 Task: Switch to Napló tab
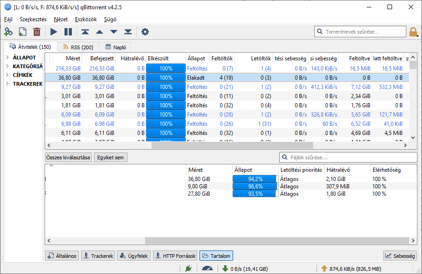(x=116, y=47)
